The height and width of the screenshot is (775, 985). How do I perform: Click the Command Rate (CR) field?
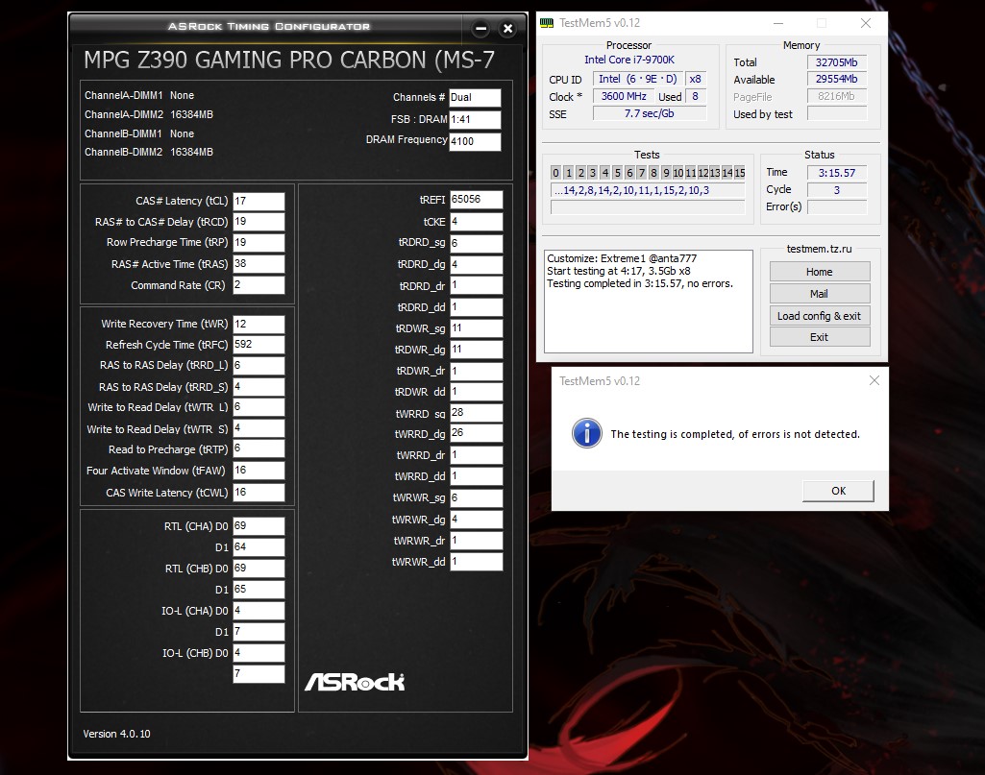tap(259, 285)
